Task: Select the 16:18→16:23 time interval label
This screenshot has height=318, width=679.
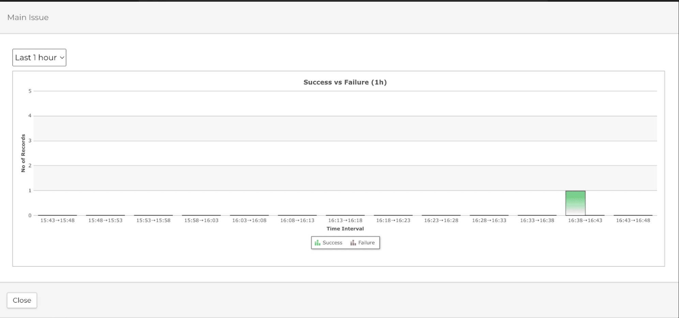Action: (393, 221)
